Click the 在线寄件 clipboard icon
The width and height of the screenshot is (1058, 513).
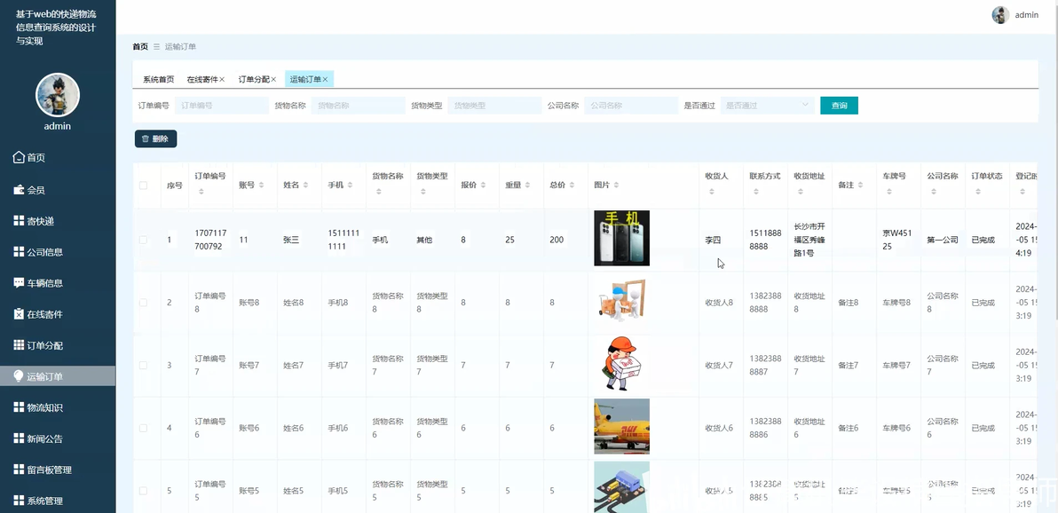pyautogui.click(x=19, y=314)
